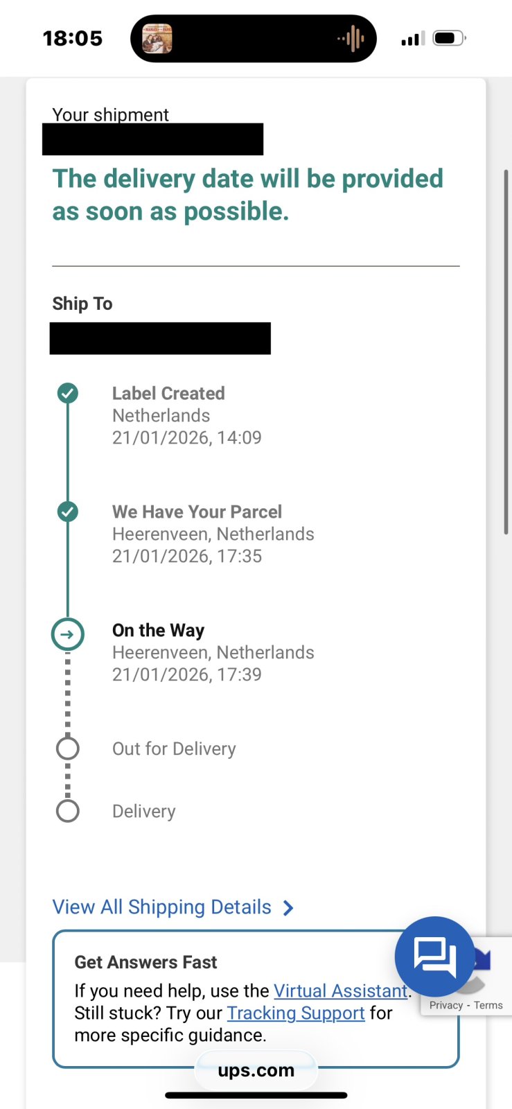Tap the Delivery step circle marker
The width and height of the screenshot is (512, 1109).
tap(67, 811)
